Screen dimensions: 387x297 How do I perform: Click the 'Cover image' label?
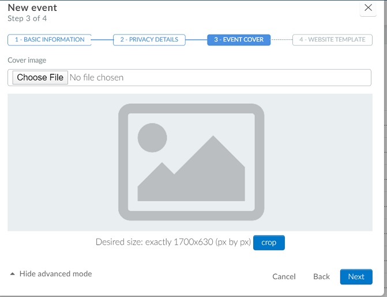[27, 60]
